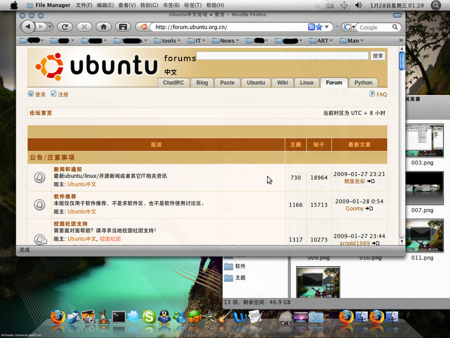Screen dimensions: 450x338
Task: Open the 帮助(H) menu
Action: click(x=215, y=5)
